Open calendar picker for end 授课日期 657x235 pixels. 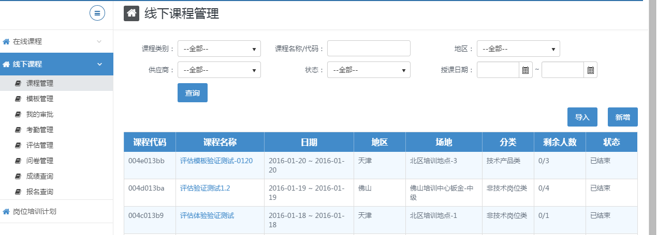point(590,70)
